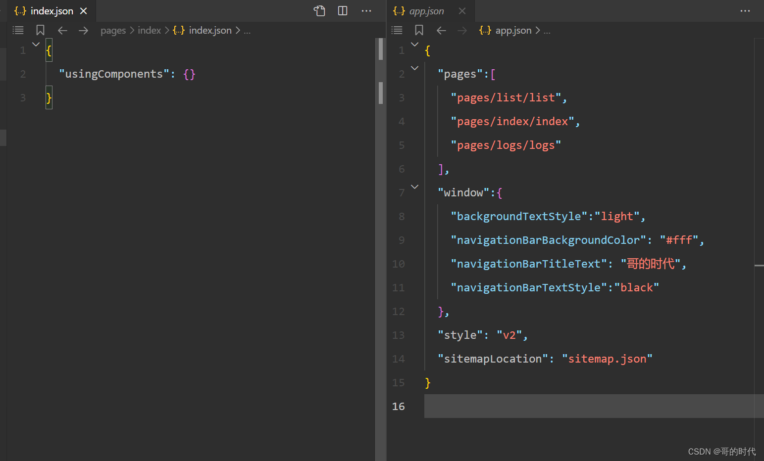The image size is (764, 461).
Task: Click the "navigationBarTitleText" key
Action: coord(529,264)
